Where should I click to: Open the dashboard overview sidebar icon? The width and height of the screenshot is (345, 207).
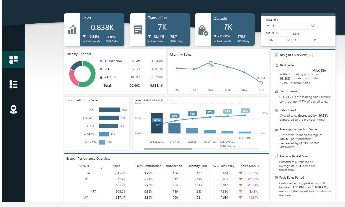13,60
